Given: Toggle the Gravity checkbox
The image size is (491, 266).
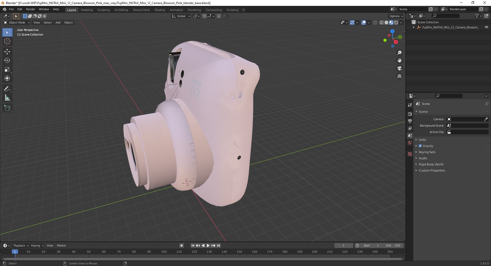Looking at the screenshot, I should pos(420,146).
